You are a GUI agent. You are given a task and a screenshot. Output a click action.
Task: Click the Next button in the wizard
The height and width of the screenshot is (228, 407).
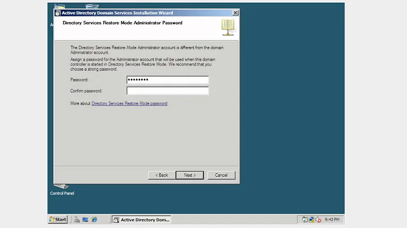pos(190,175)
